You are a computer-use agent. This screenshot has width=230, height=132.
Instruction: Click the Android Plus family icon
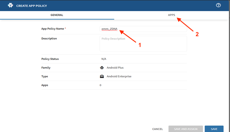[x=102, y=68]
